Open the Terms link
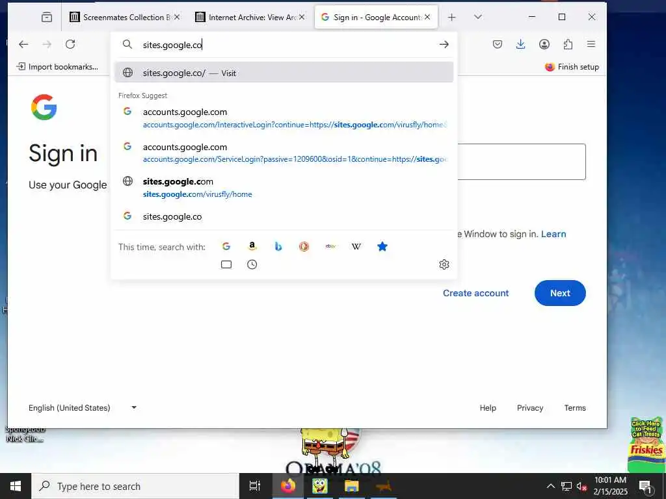 point(575,408)
